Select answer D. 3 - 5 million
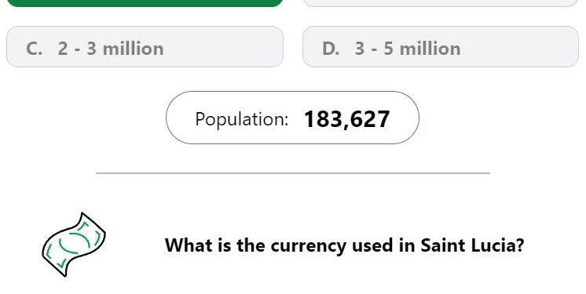This screenshot has height=294, width=586. click(441, 46)
